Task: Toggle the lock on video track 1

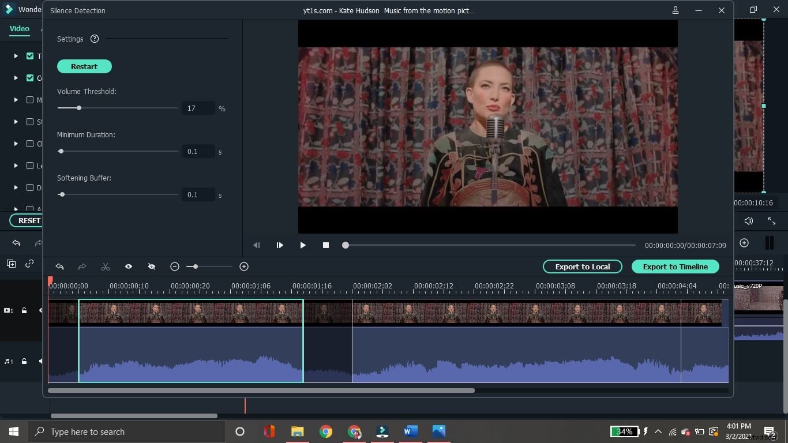Action: [x=24, y=310]
